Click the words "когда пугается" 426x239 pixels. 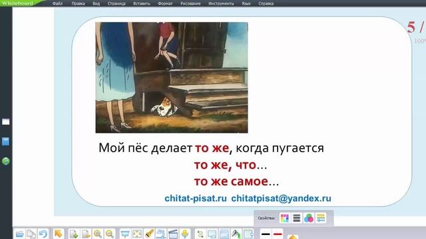click(280, 148)
